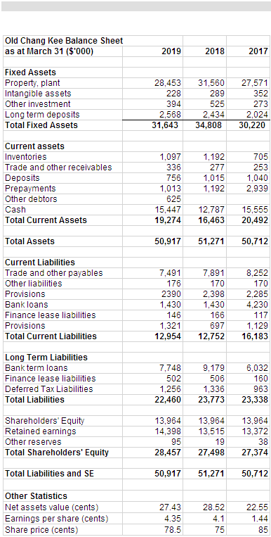Select Deferred Tax value 963

(x=261, y=388)
